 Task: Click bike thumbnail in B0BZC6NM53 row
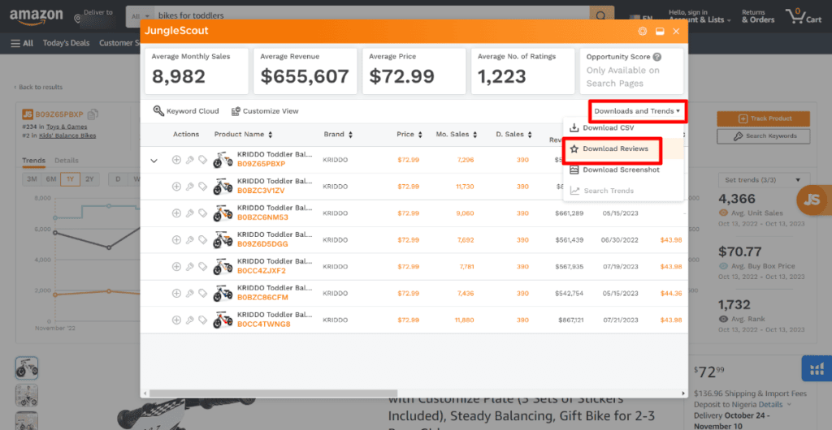click(x=223, y=213)
